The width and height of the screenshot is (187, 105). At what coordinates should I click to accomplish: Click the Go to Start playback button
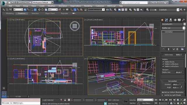[156, 100]
